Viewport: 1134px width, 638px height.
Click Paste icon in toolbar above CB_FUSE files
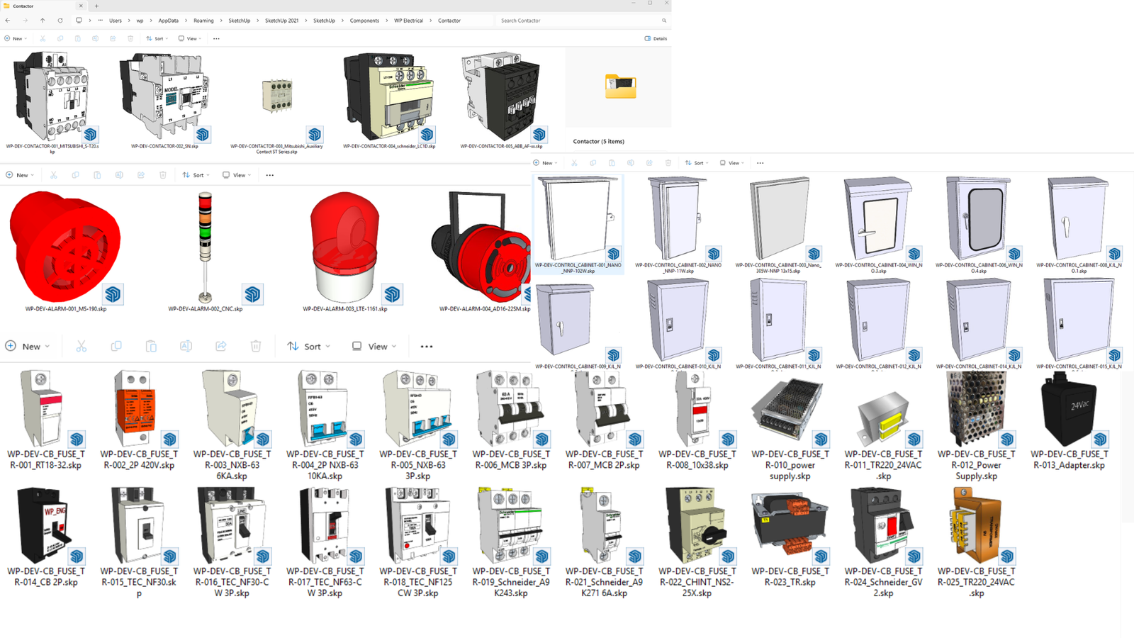coord(151,346)
